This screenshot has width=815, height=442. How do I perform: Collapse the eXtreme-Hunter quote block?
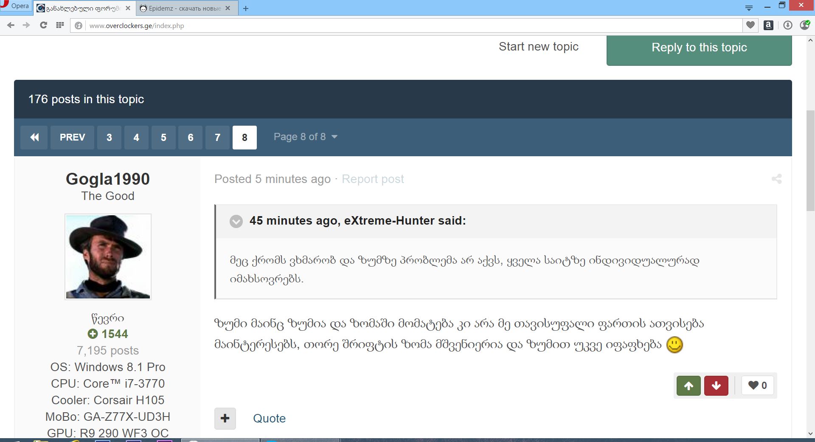click(236, 221)
